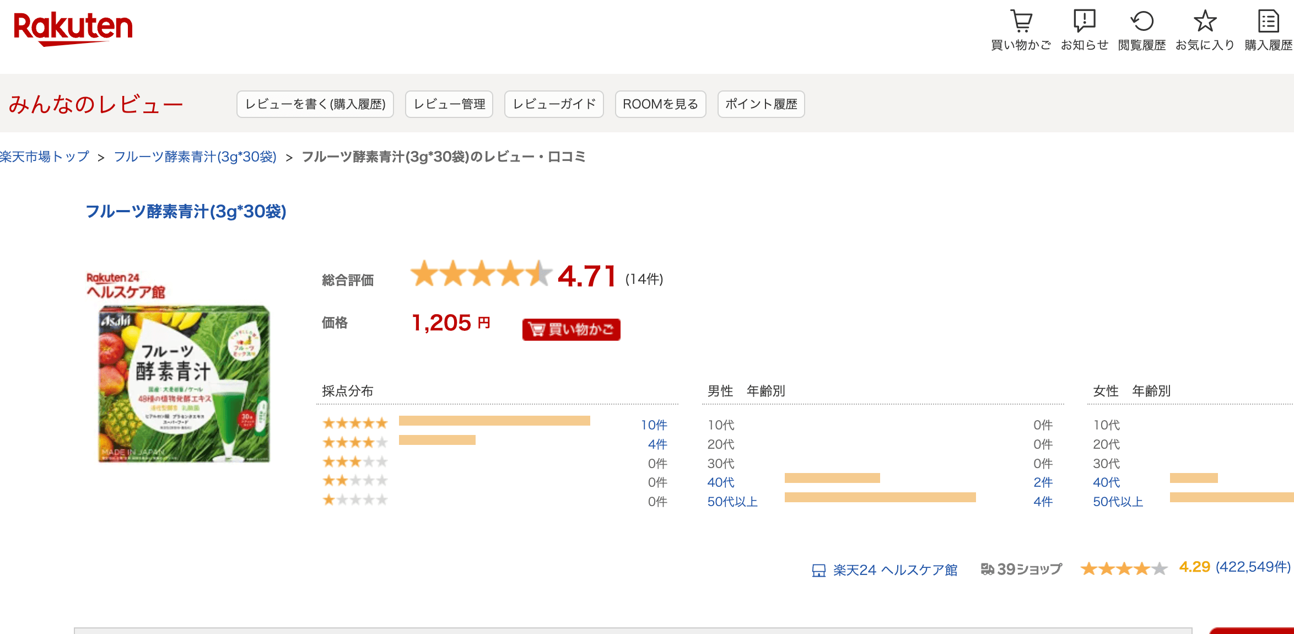Select female 40代 age link

pyautogui.click(x=1107, y=482)
